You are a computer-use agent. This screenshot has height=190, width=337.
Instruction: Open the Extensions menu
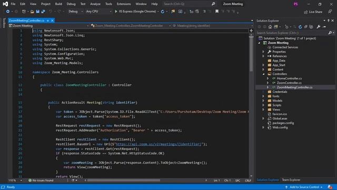coord(124,4)
